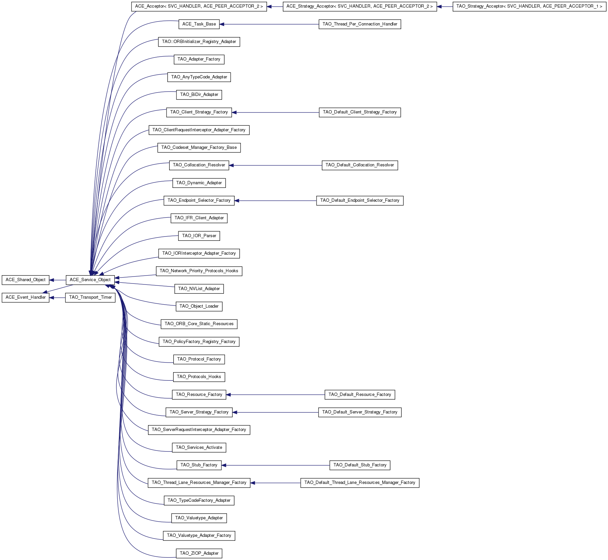This screenshot has height=560, width=608.
Task: Select the TAO_Strategy_Acceptor node
Action: pos(529,6)
